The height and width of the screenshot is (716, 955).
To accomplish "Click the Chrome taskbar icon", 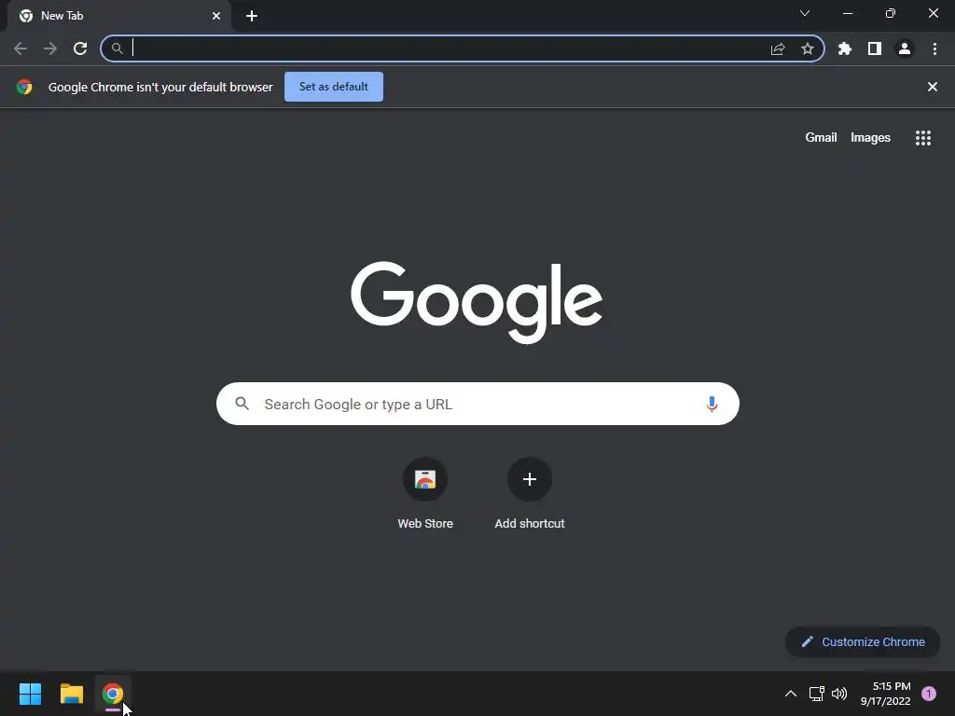I will point(113,694).
